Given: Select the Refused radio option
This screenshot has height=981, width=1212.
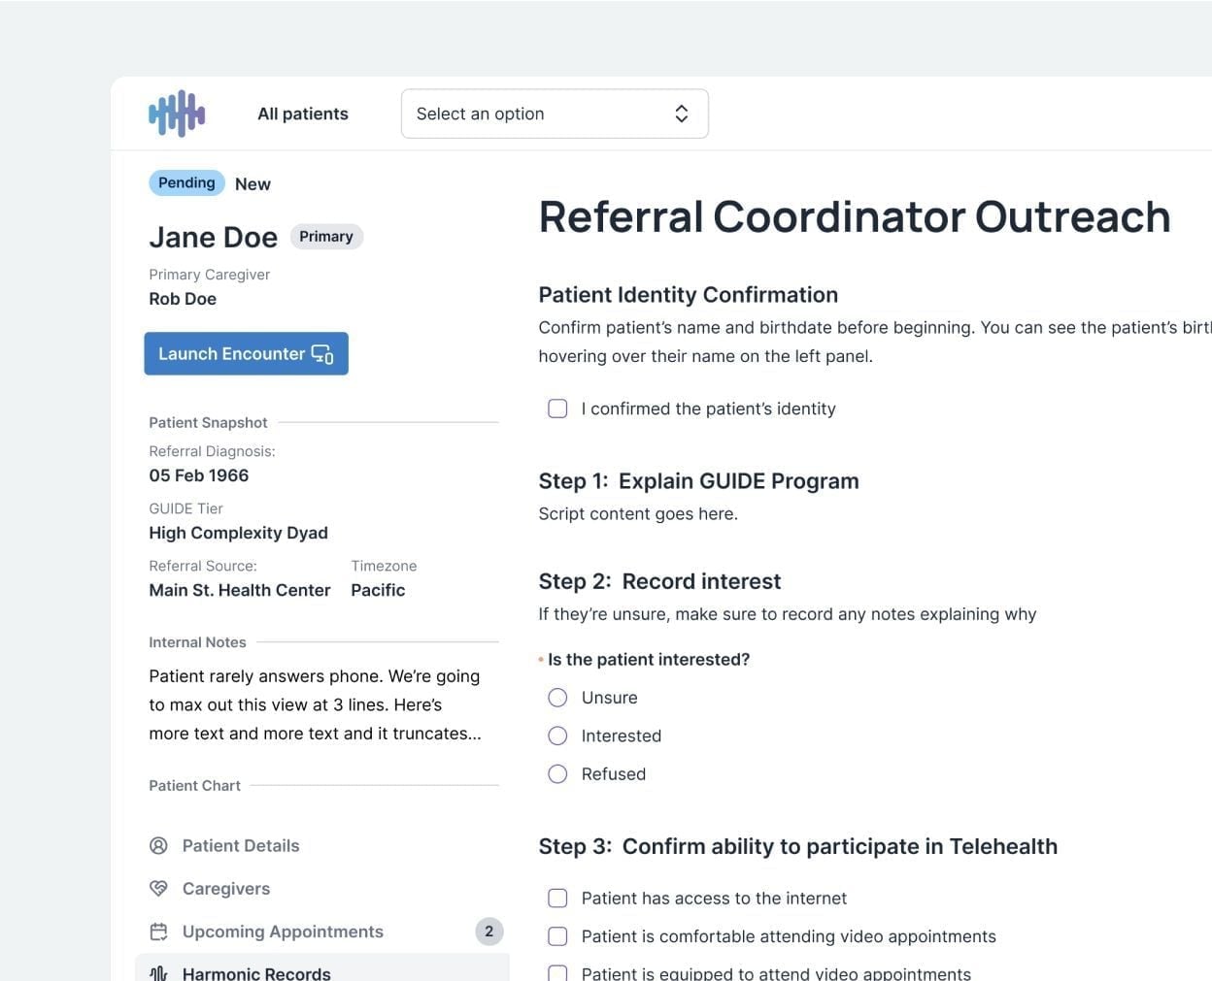Looking at the screenshot, I should (557, 773).
